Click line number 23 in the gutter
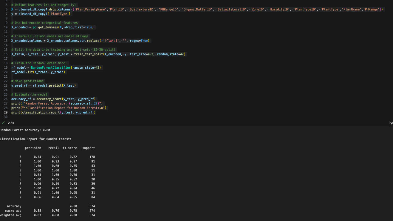 [6, 85]
